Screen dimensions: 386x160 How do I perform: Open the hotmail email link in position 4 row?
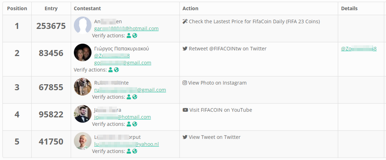[122, 117]
